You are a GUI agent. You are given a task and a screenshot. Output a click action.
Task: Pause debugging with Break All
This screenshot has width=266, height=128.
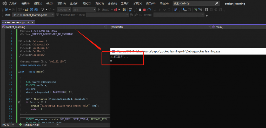pyautogui.click(x=140, y=10)
